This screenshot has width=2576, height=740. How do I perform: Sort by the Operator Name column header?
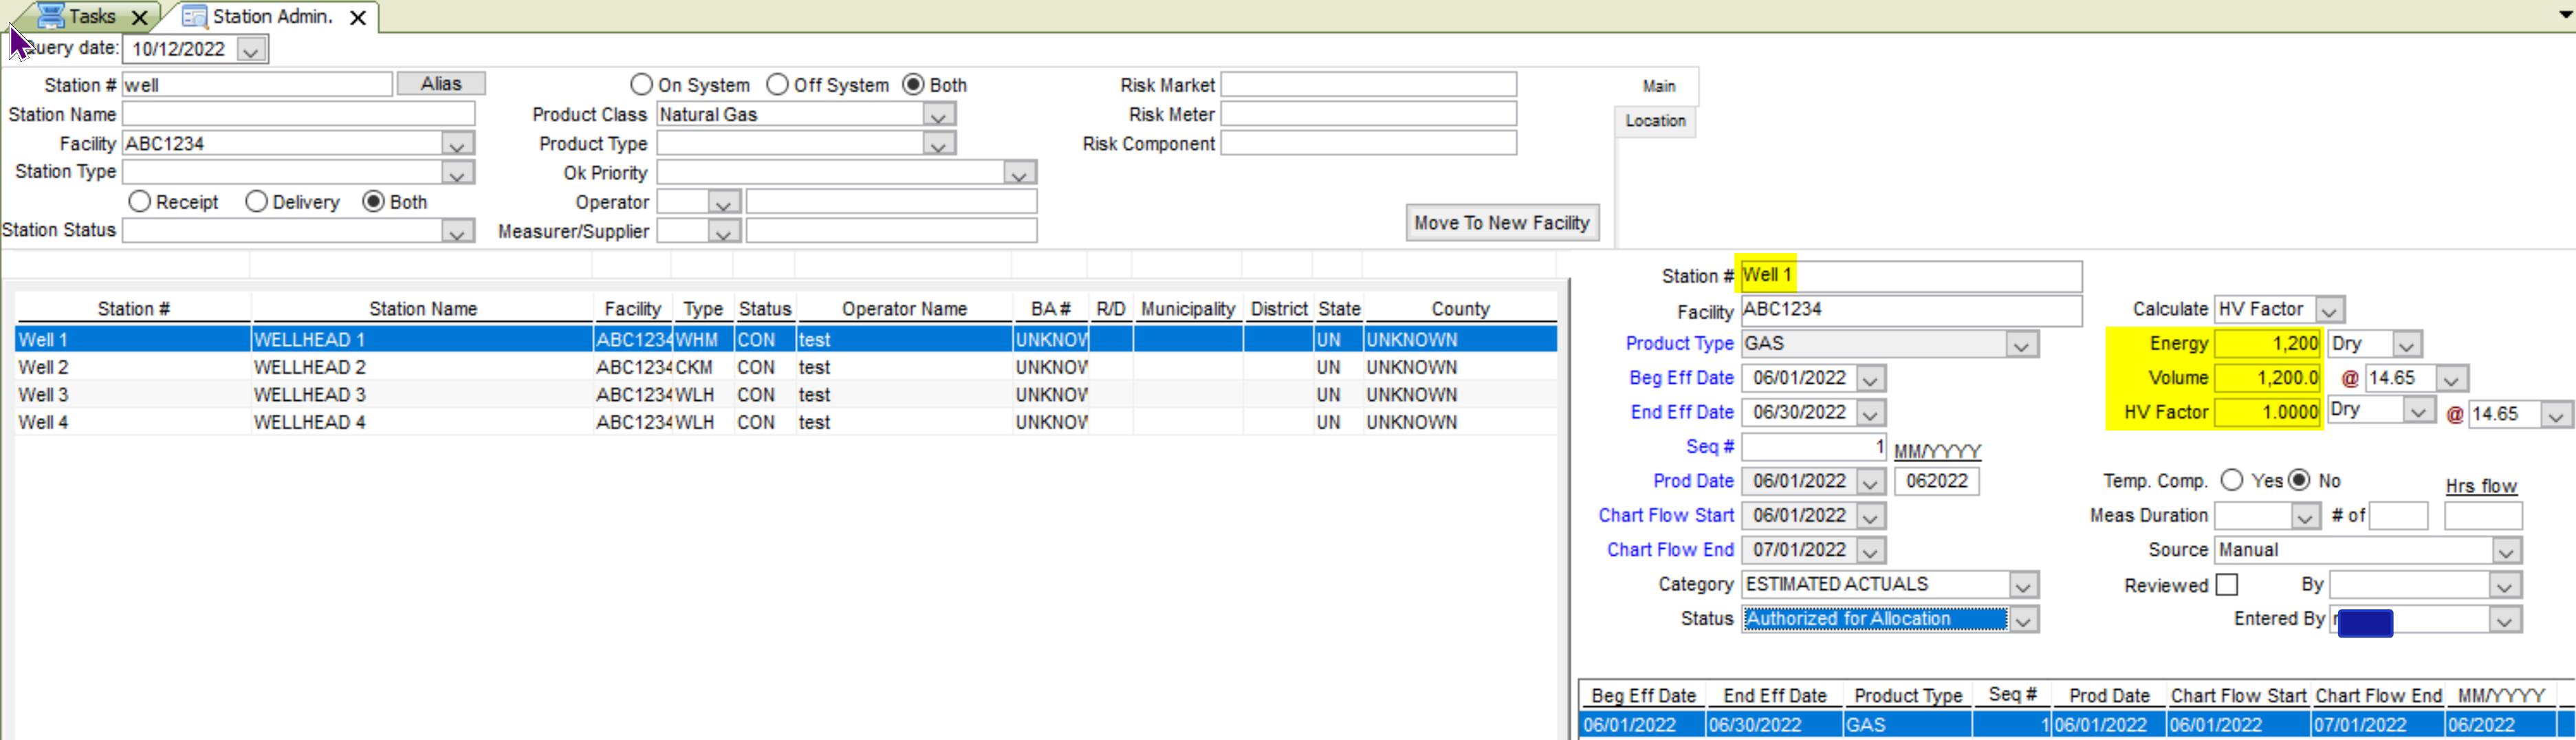tap(904, 309)
